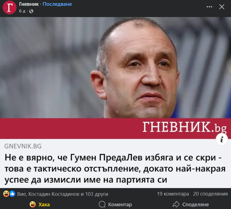Open the link info 'i' icon
The height and width of the screenshot is (209, 231).
coord(222,139)
